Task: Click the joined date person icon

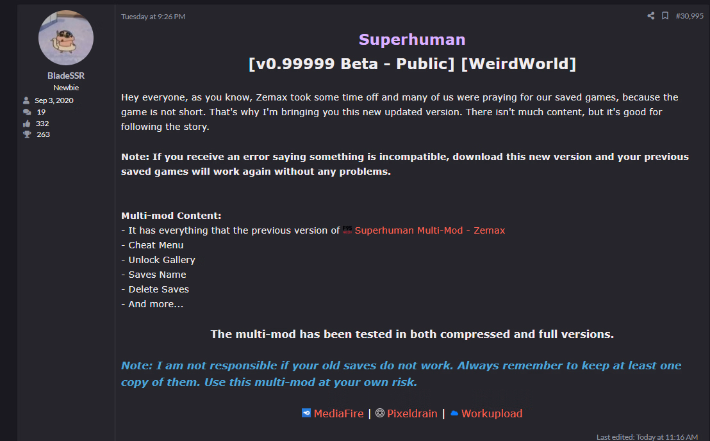Action: click(x=26, y=100)
